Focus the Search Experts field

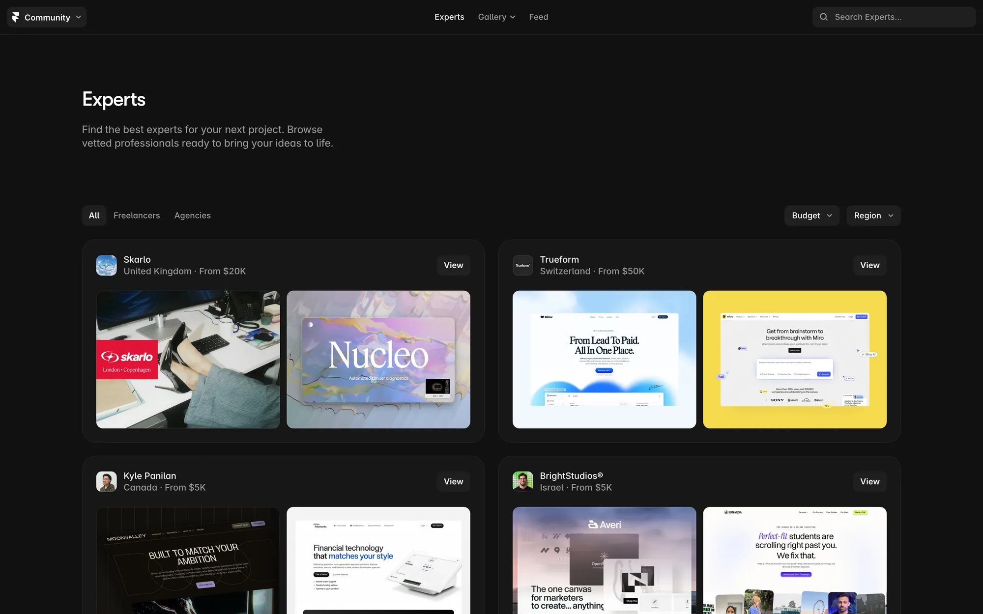894,17
